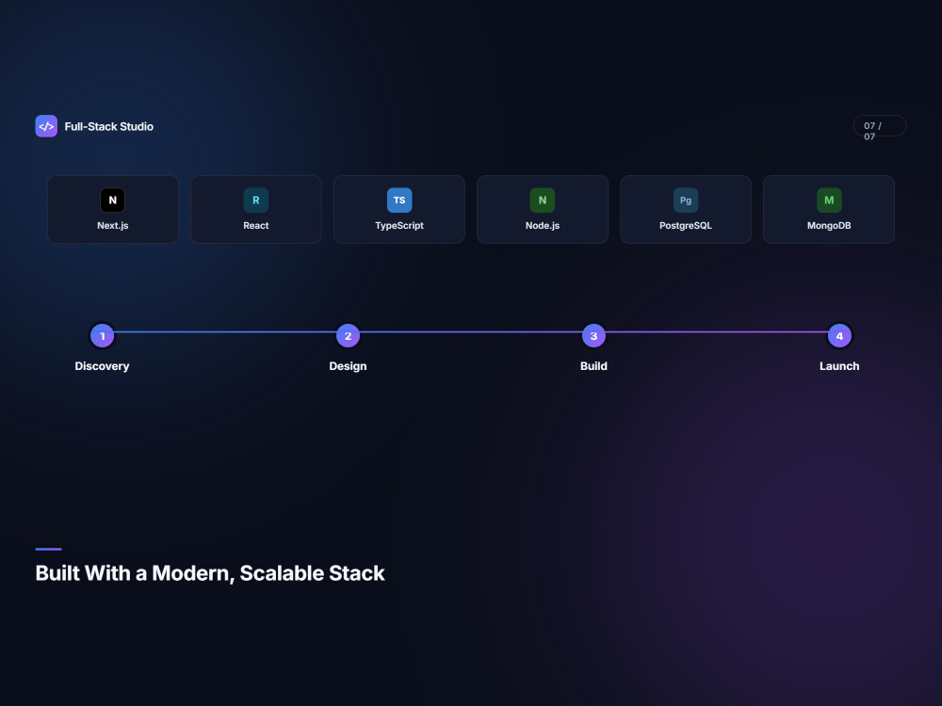The height and width of the screenshot is (706, 942).
Task: Click the Node.js card label
Action: pyautogui.click(x=543, y=226)
